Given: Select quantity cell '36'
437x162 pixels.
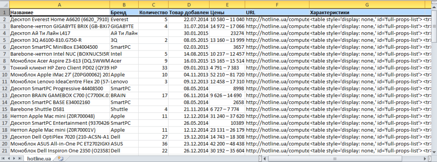Looking at the screenshot, I should point(153,144).
